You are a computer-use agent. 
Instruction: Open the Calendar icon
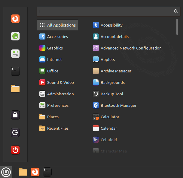point(96,128)
